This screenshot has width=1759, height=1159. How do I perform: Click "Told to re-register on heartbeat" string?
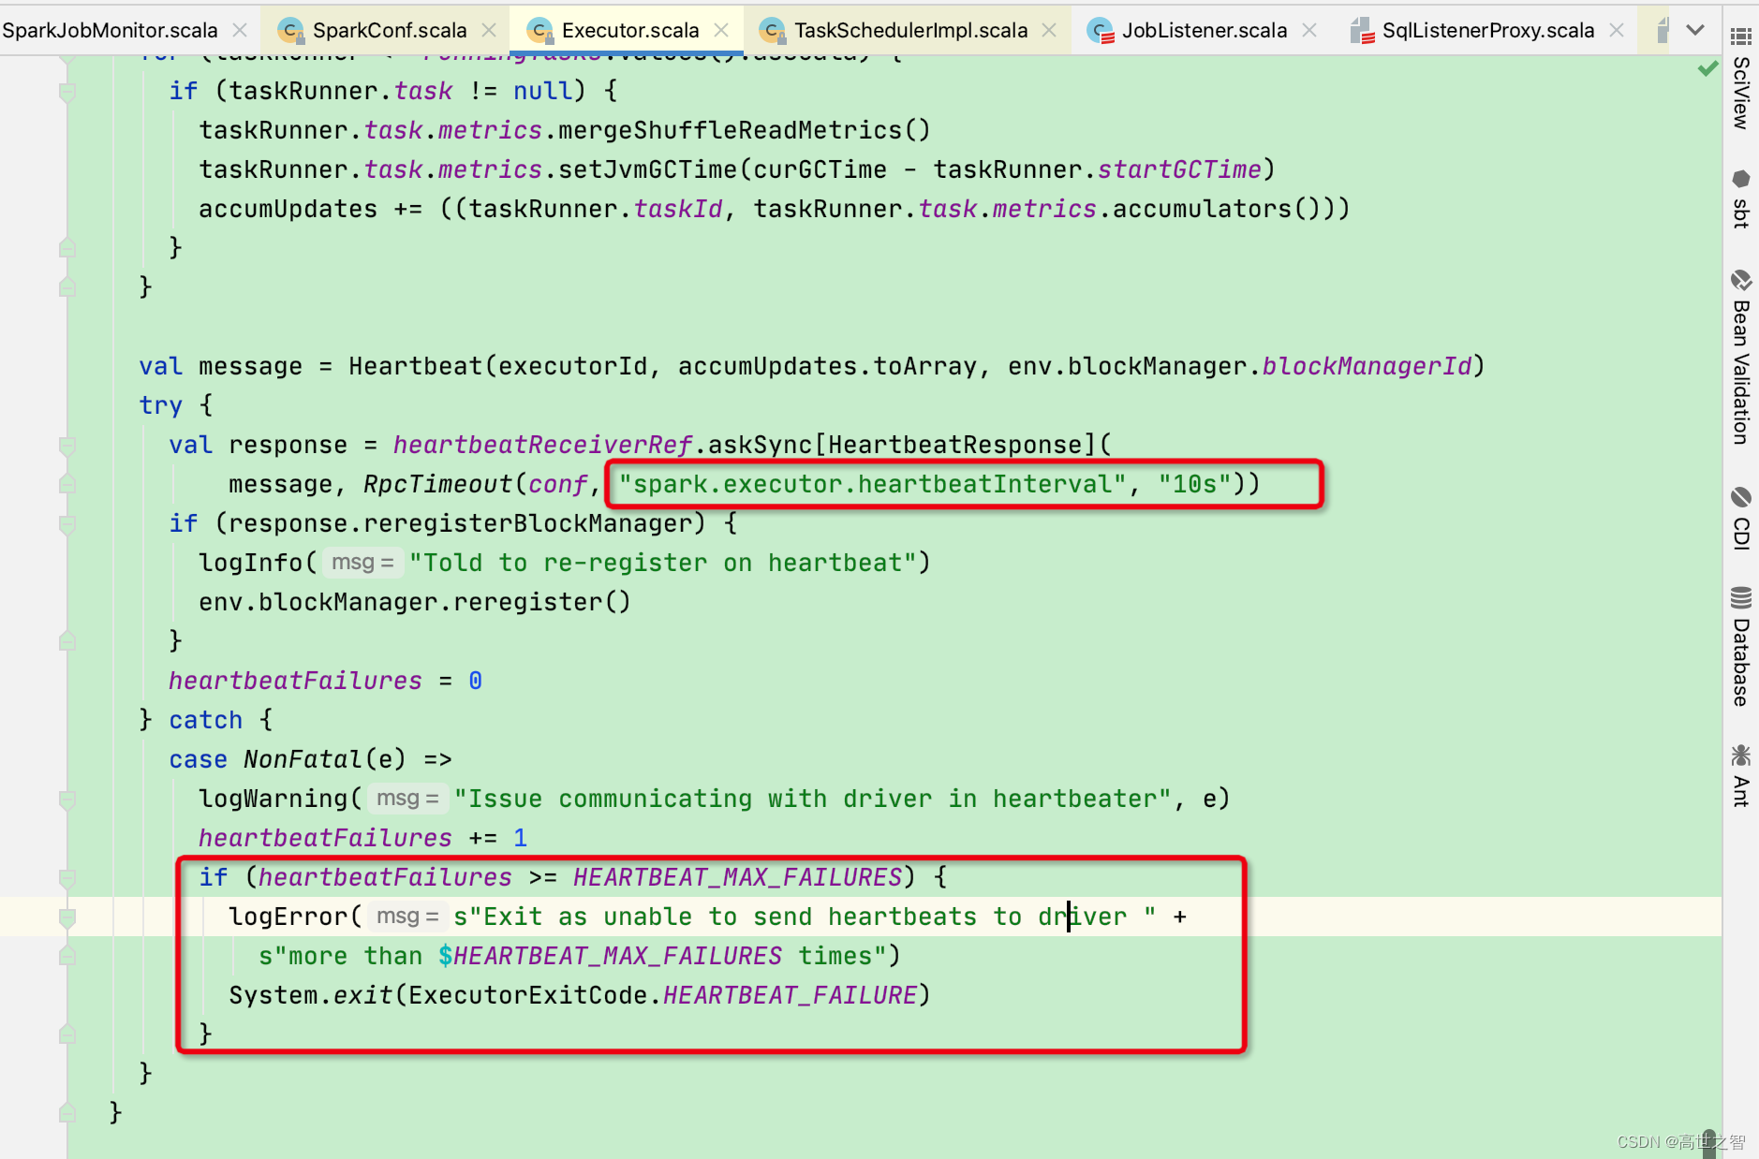coord(662,563)
